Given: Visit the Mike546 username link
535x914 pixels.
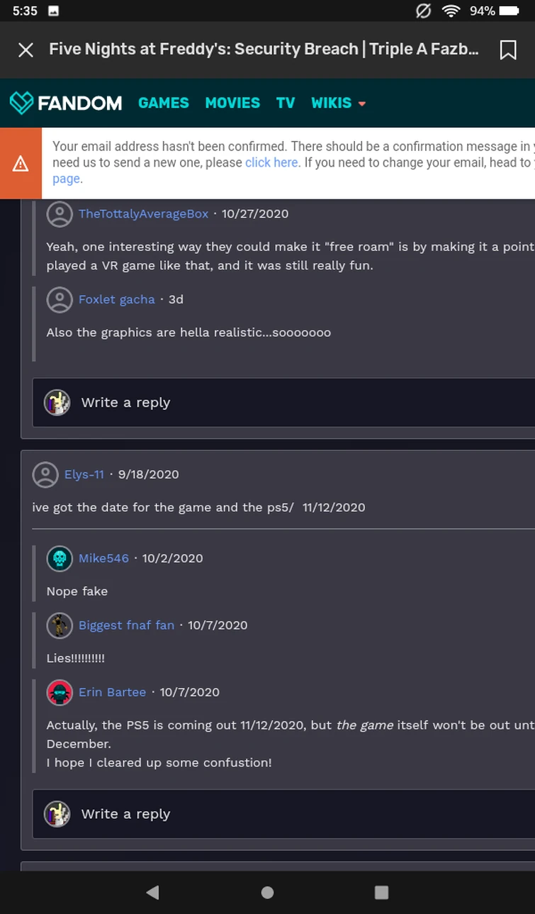Looking at the screenshot, I should 103,559.
